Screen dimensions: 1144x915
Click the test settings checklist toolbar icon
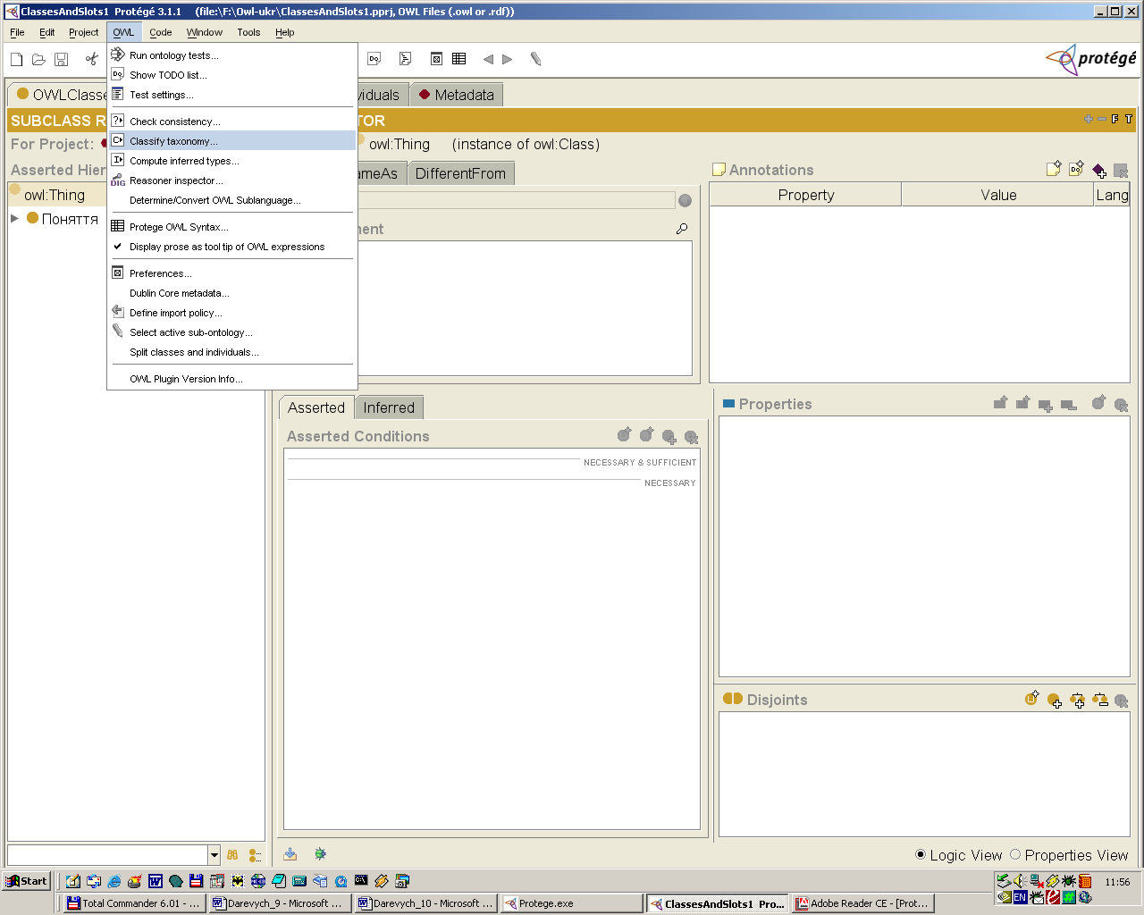(405, 59)
